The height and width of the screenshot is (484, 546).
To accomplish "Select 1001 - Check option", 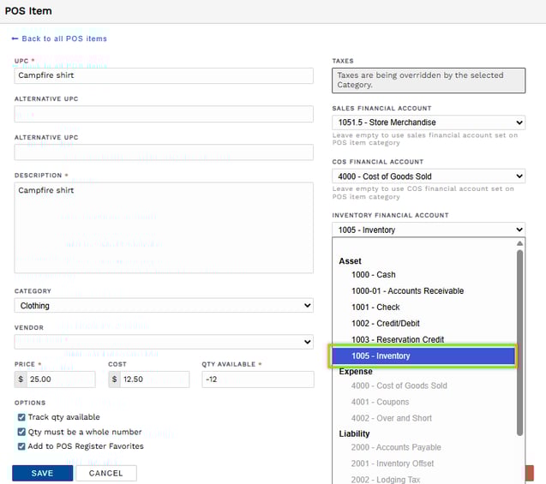I will (x=375, y=308).
